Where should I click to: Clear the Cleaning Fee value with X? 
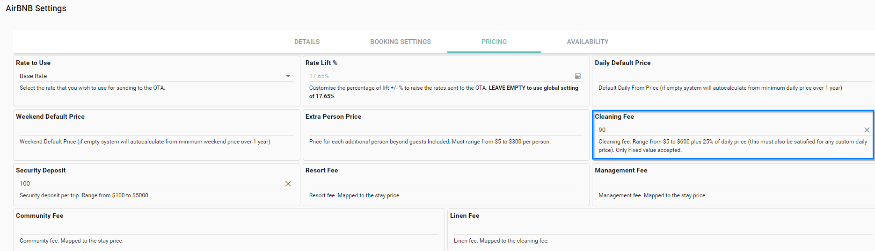[867, 130]
